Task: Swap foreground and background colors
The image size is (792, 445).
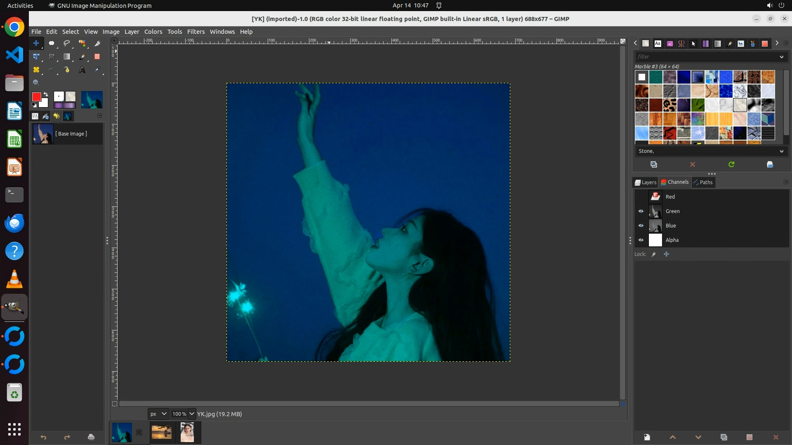Action: 46,94
